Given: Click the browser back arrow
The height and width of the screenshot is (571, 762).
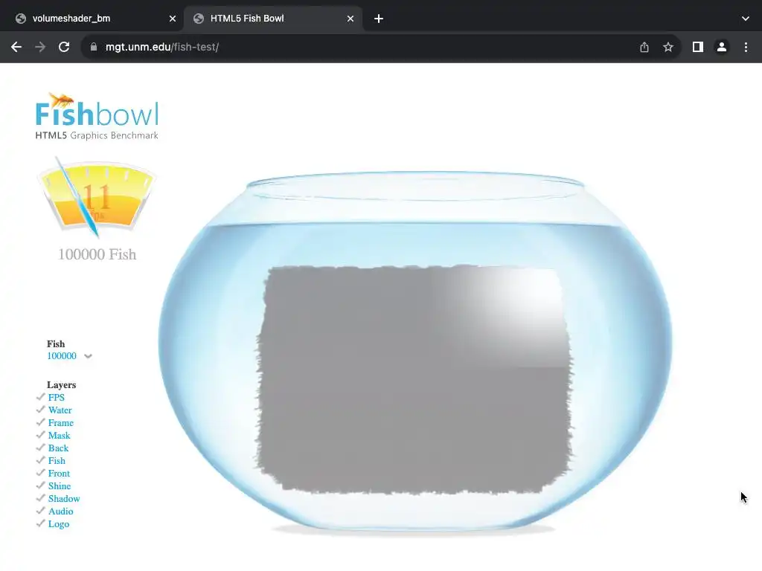Looking at the screenshot, I should (16, 47).
